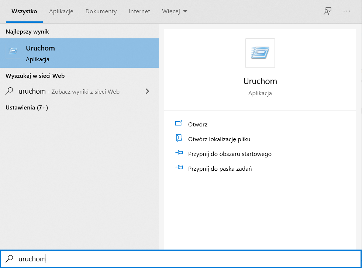Switch to the Internet tab
Screen dimensions: 362x268
(139, 11)
